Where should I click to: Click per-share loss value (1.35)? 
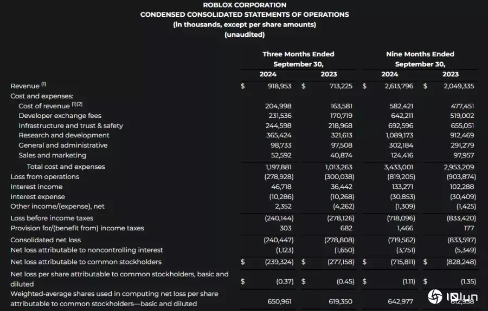(468, 281)
